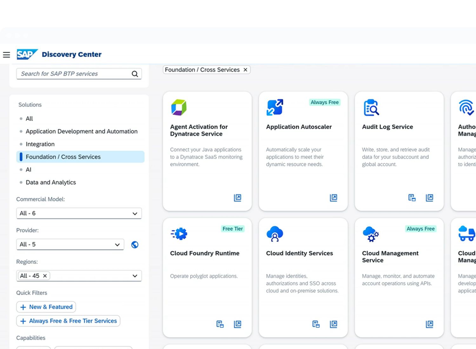
Task: Click document icon on Audit Log Service card
Action: [x=412, y=198]
